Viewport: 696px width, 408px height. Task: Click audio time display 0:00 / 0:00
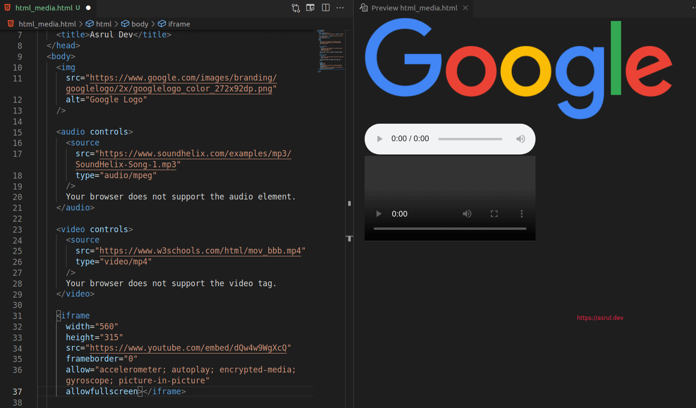410,138
